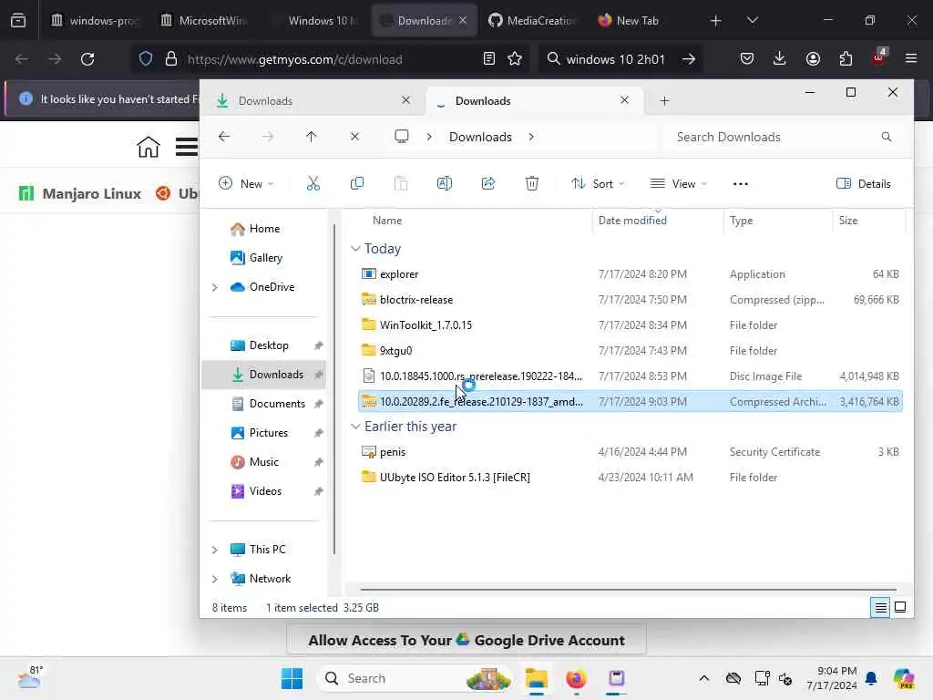Screen dimensions: 933x700
Task: Open the New dropdown menu
Action: (x=246, y=183)
